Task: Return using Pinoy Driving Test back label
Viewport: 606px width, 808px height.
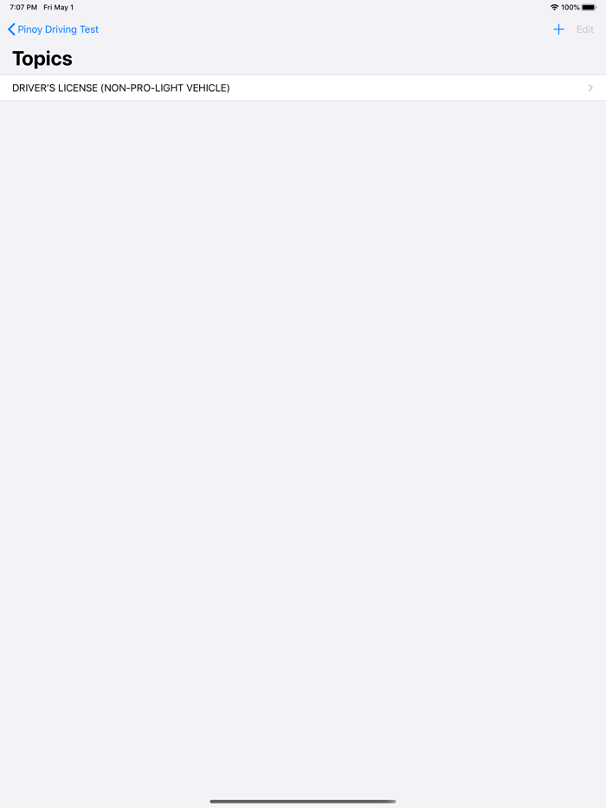Action: tap(58, 29)
